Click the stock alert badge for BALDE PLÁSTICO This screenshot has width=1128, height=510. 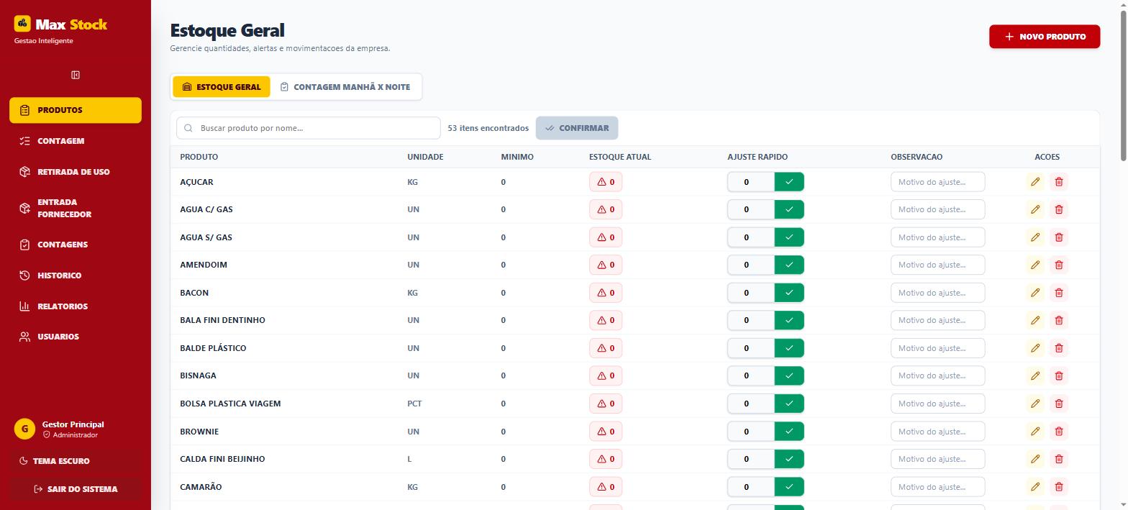606,348
